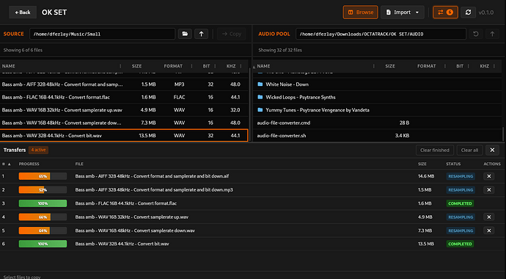
Task: Select source file WAV 16B 32kHz samplerate up
Action: 124,110
